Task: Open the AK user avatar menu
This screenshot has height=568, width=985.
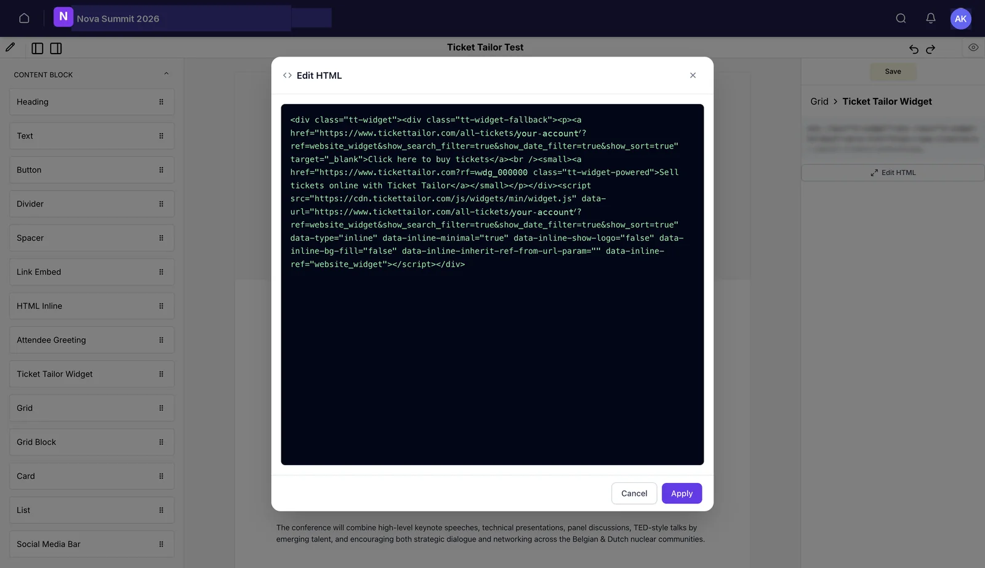Action: click(960, 18)
